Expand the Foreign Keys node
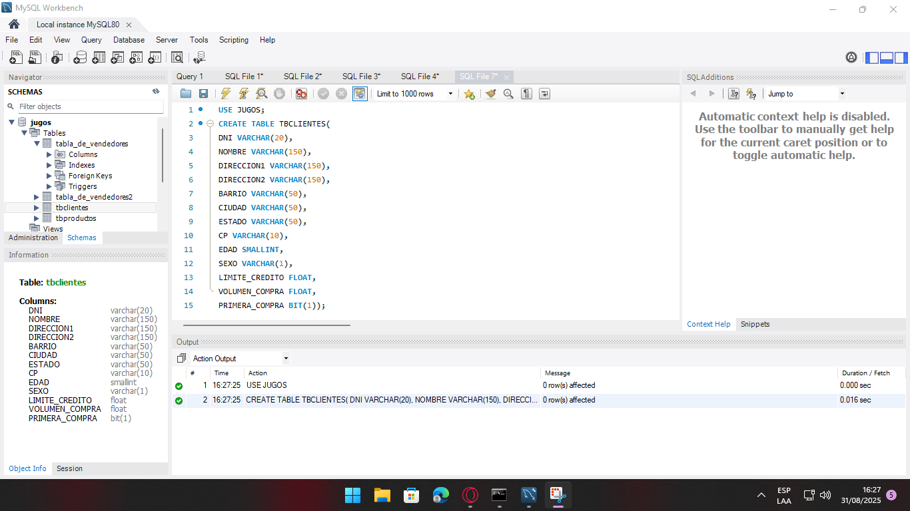Image resolution: width=910 pixels, height=511 pixels. click(x=49, y=176)
